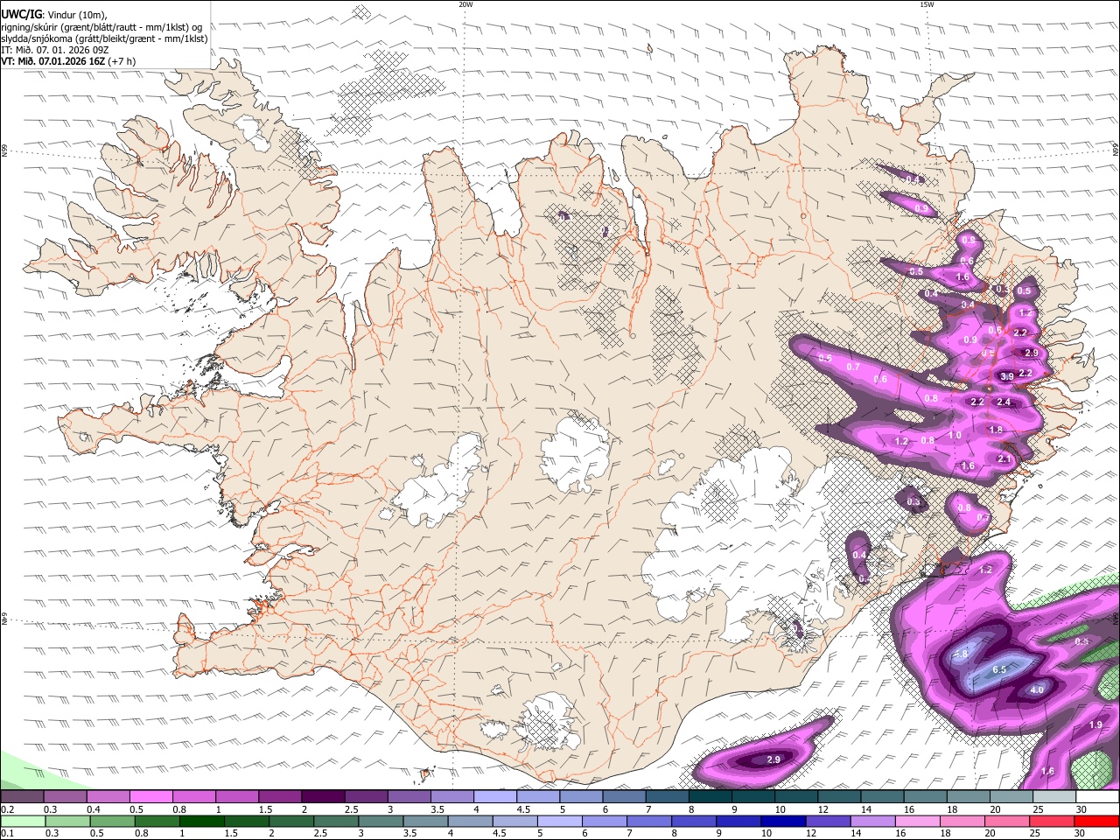
Task: Click the 6.5 precipitation value offshore southeast
Action: coord(999,669)
